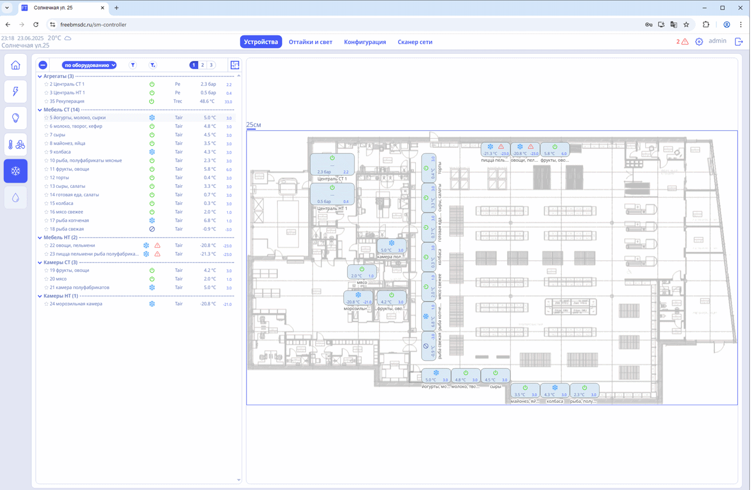751x490 pixels.
Task: Open the 'по оборудованию' grouping dropdown
Action: (x=89, y=65)
